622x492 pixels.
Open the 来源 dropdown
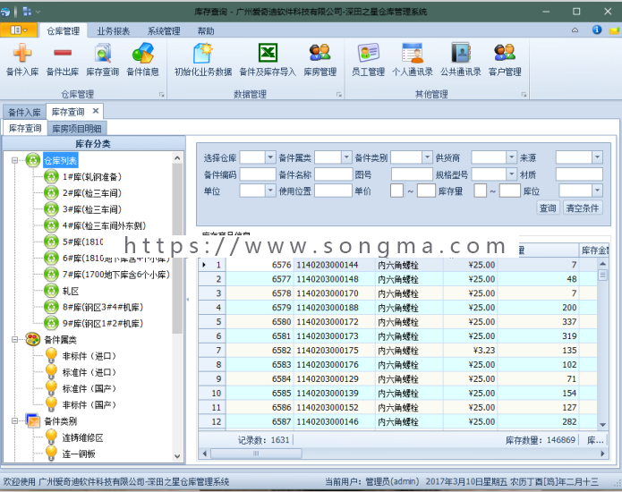[598, 157]
